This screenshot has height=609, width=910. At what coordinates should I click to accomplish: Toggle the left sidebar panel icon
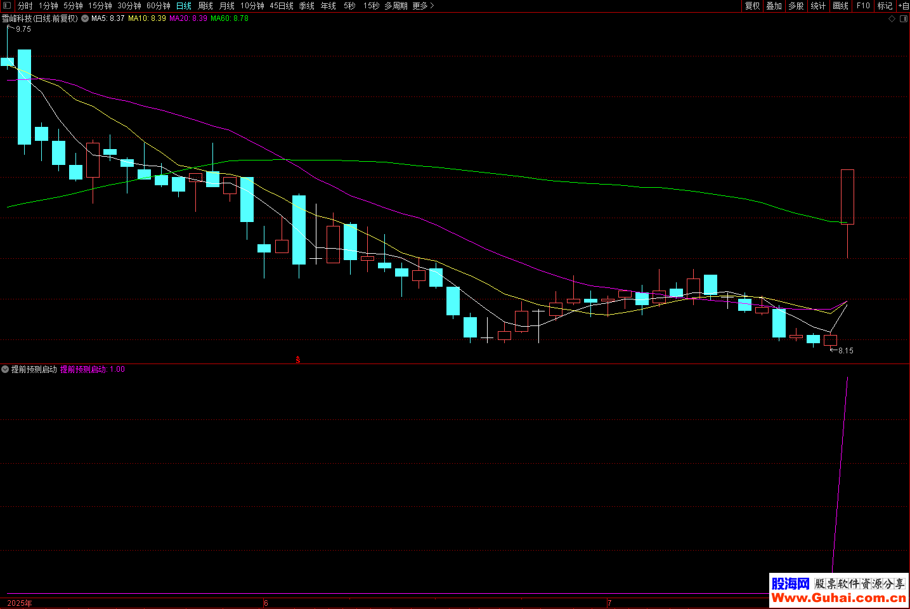[6, 6]
